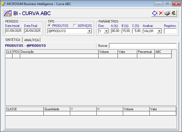Screen dimensions: 182x132
Task: Click the Data Inicial date field
Action: coord(14,31)
